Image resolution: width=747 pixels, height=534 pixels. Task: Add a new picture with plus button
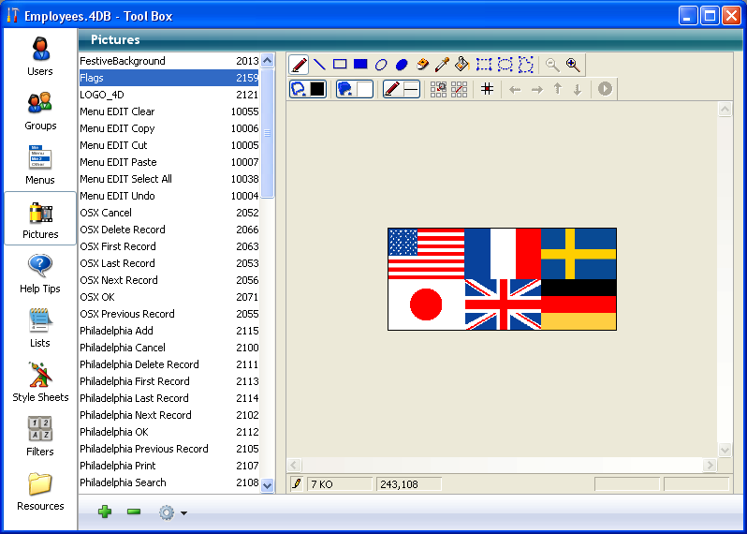tap(104, 512)
